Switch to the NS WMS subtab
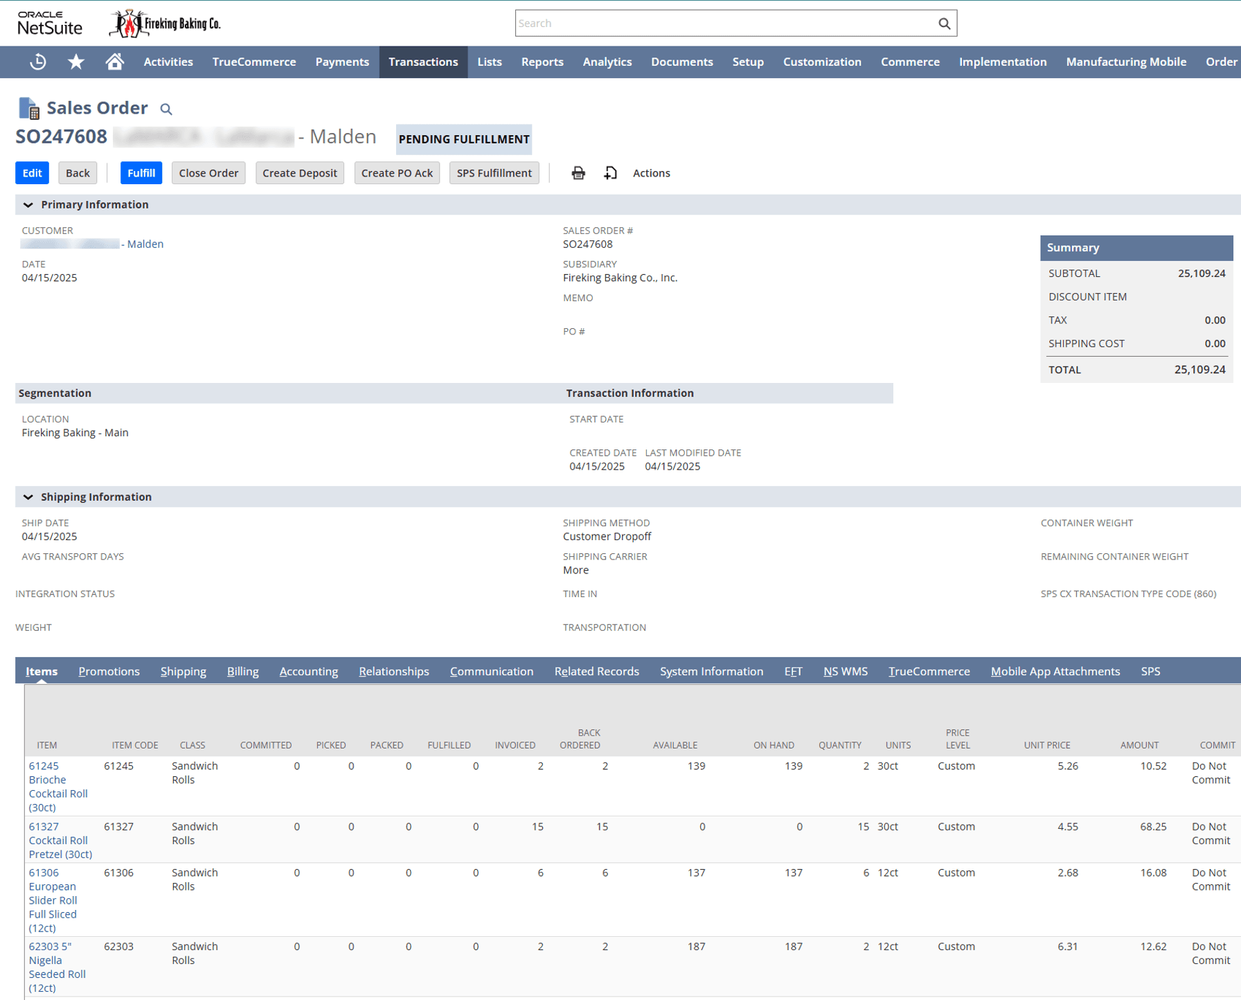This screenshot has width=1241, height=1000. pyautogui.click(x=846, y=671)
